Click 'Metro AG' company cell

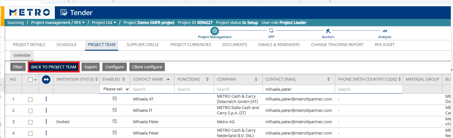coord(226,122)
